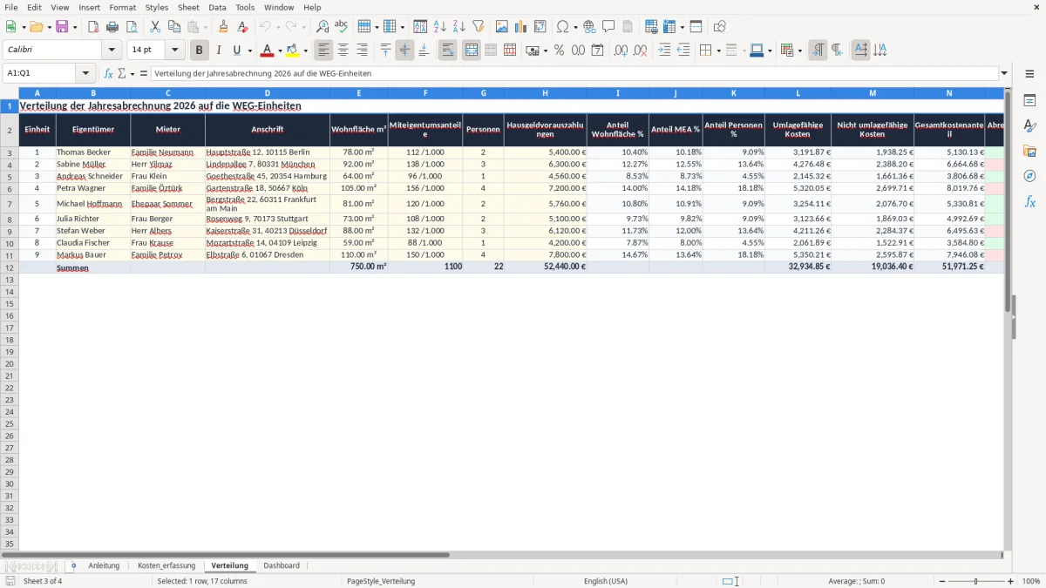Image resolution: width=1046 pixels, height=588 pixels.
Task: Run the spelling check
Action: (x=341, y=27)
